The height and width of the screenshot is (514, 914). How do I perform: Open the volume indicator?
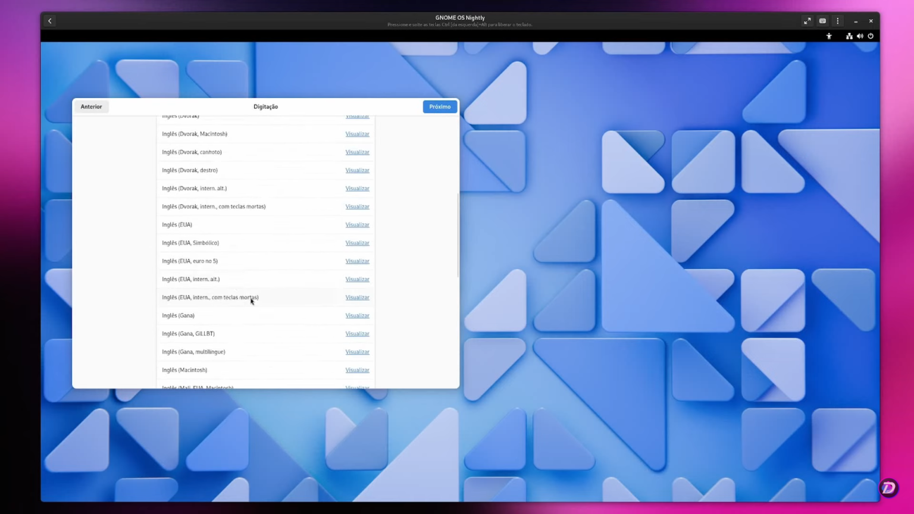click(860, 36)
